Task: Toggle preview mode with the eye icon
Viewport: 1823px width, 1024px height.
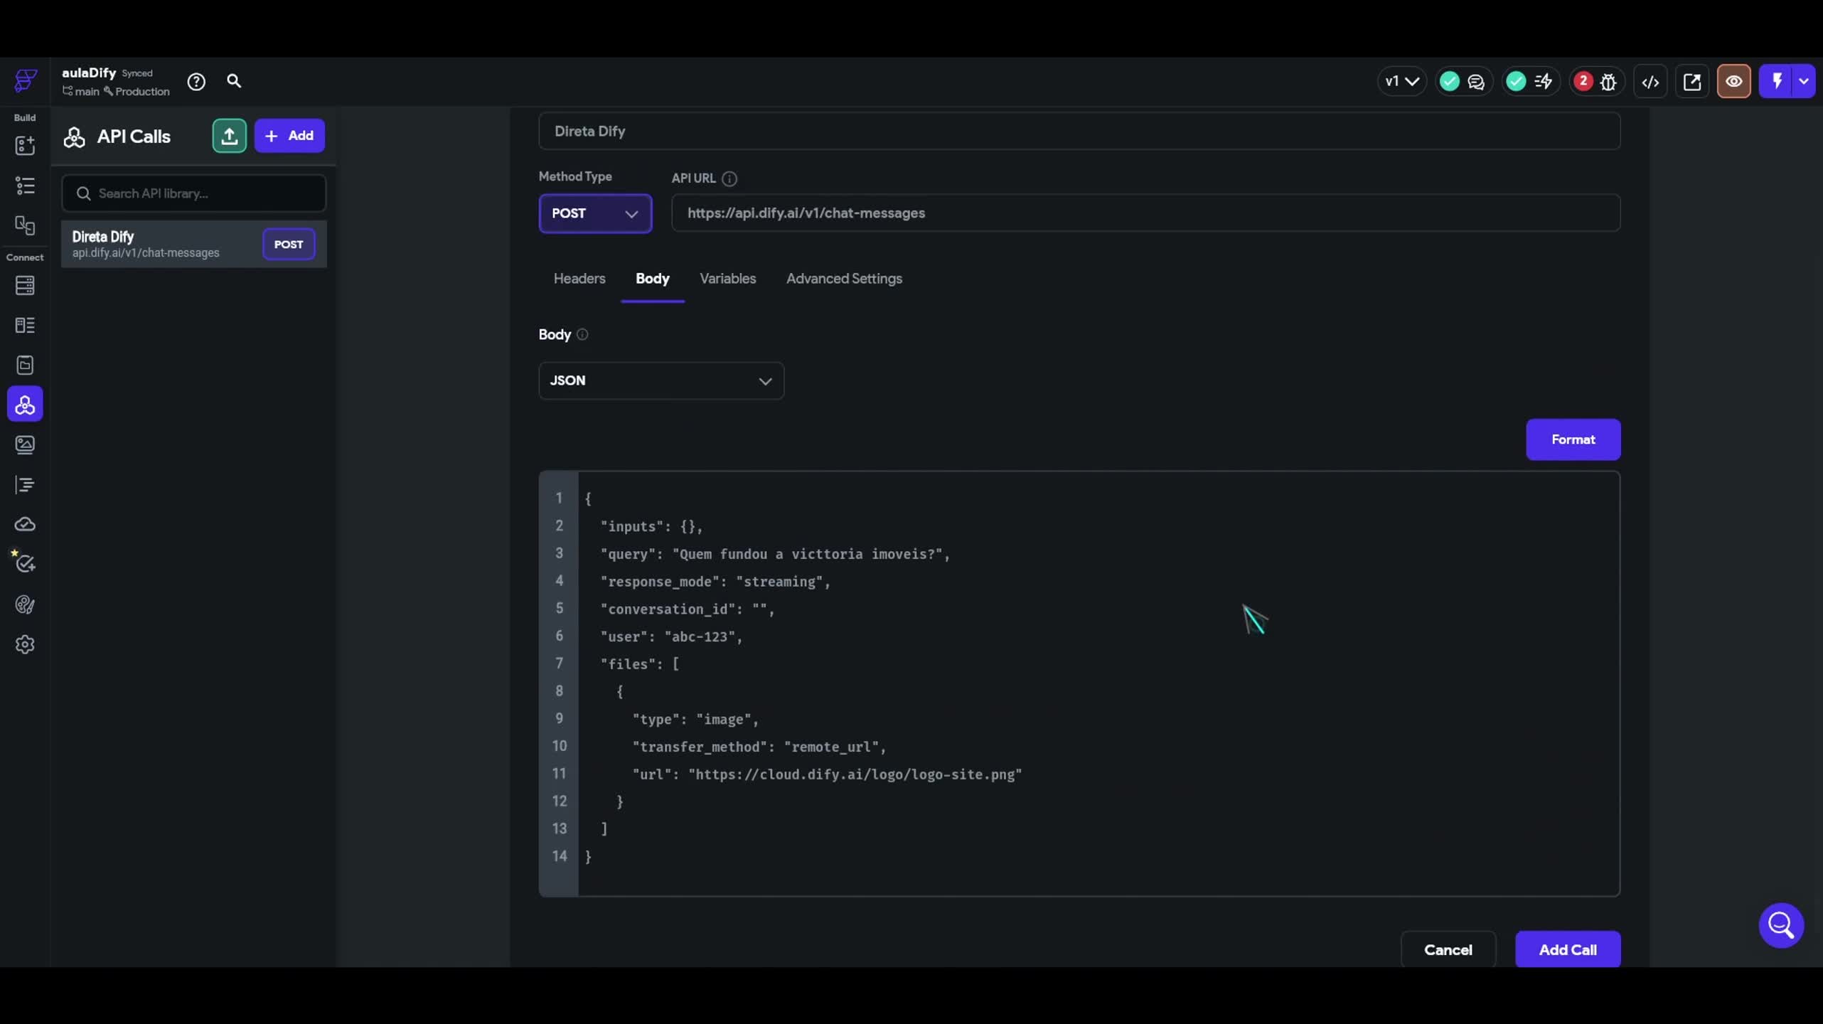Action: pyautogui.click(x=1733, y=81)
